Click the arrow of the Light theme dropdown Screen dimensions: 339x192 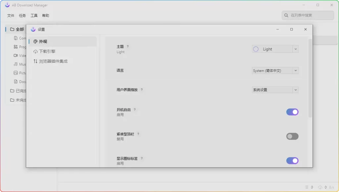[x=296, y=49]
